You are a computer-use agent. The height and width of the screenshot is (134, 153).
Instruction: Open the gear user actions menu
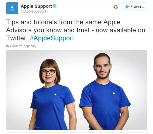[116, 7]
